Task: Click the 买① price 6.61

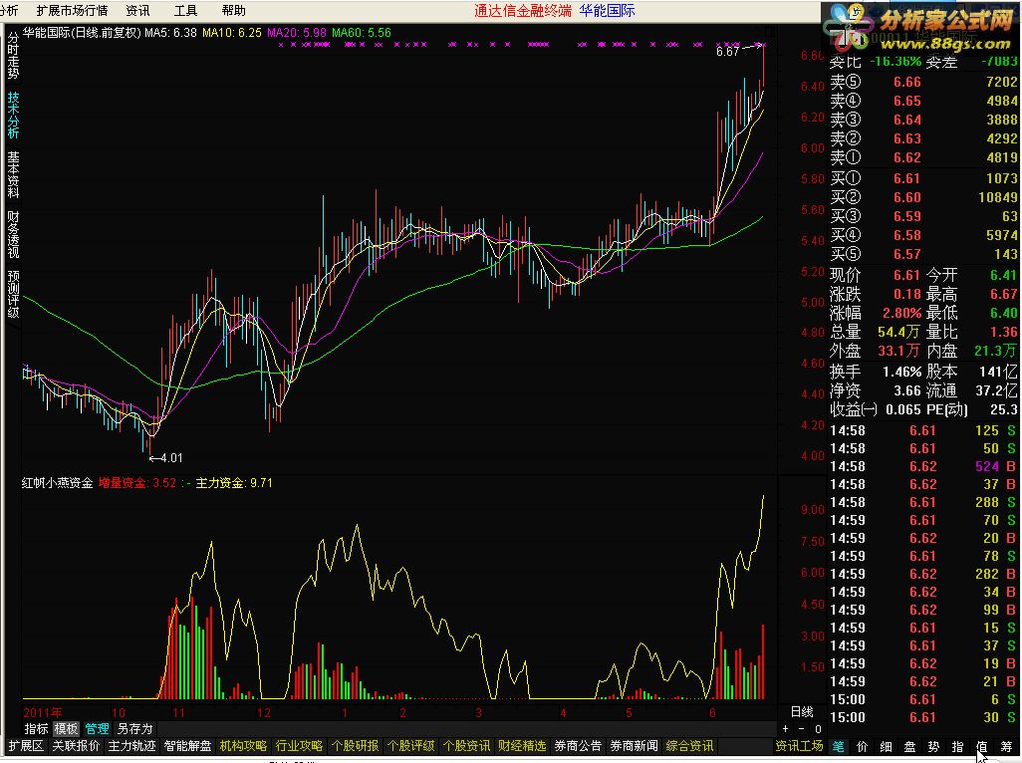Action: coord(907,178)
